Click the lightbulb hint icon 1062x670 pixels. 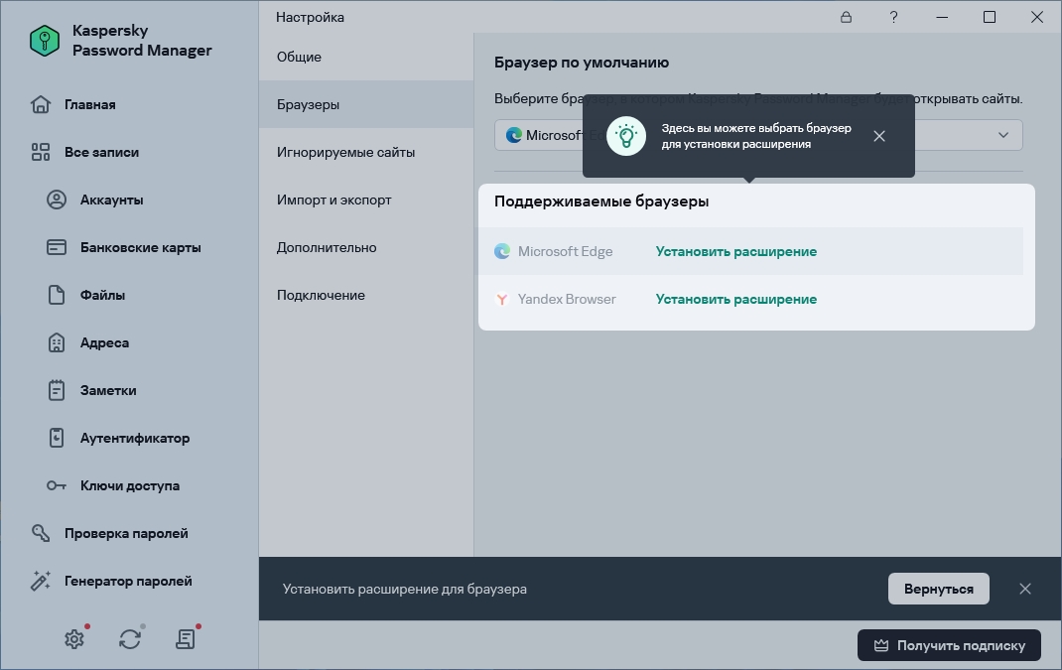tap(626, 136)
